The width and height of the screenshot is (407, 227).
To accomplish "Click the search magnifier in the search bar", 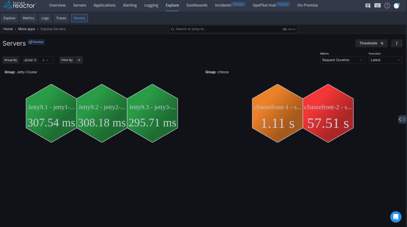I will click(x=173, y=29).
